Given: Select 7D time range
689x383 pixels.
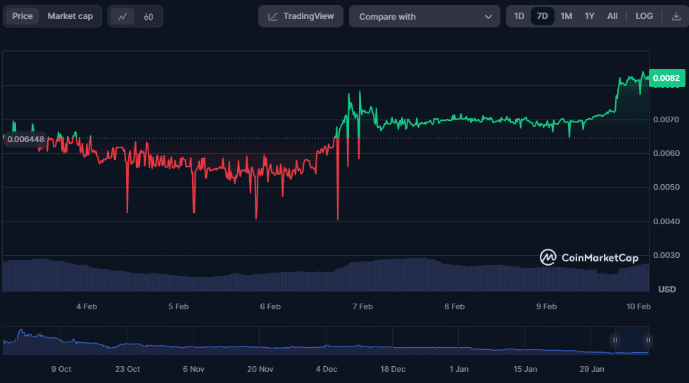Looking at the screenshot, I should tap(542, 16).
